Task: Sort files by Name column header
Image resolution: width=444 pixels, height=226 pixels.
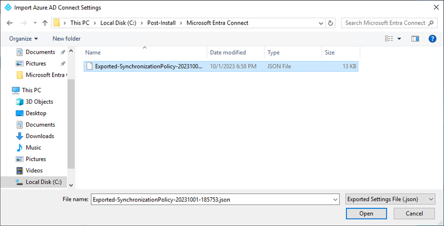Action: pyautogui.click(x=93, y=53)
